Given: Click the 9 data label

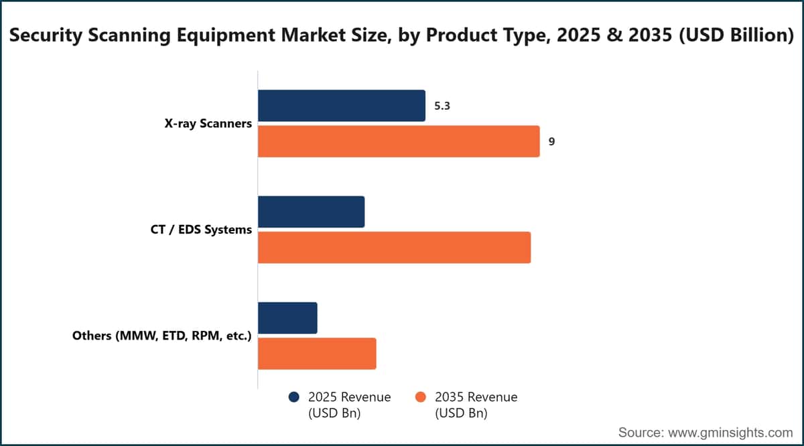Looking at the screenshot, I should pyautogui.click(x=551, y=141).
